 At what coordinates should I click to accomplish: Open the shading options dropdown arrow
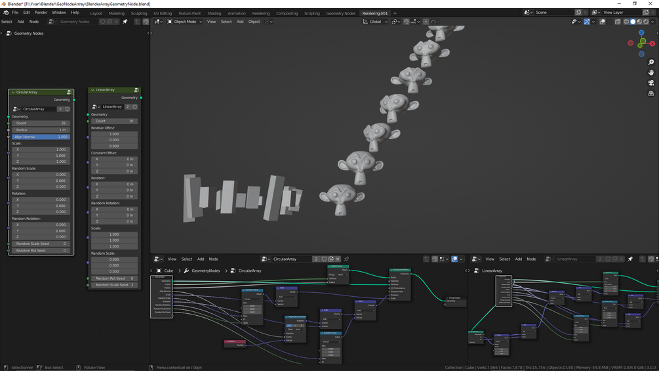pyautogui.click(x=652, y=22)
